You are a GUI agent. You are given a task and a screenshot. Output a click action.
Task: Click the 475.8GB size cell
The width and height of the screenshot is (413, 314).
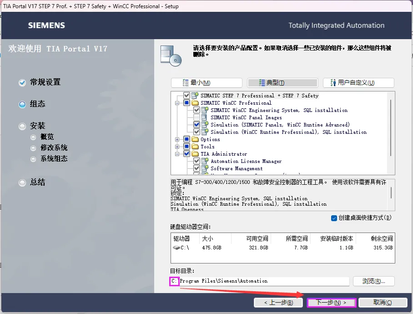coord(212,248)
